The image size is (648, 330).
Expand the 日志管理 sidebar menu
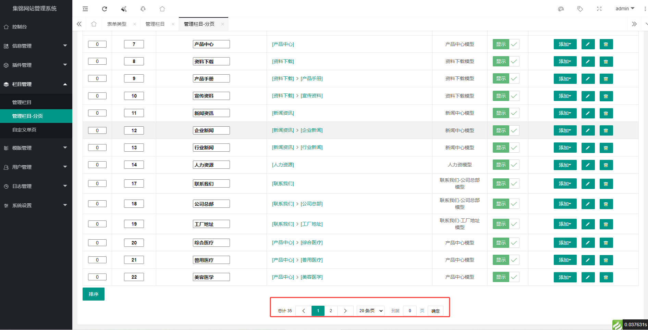(36, 186)
